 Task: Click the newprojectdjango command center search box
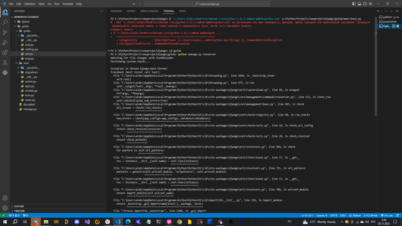click(x=207, y=4)
